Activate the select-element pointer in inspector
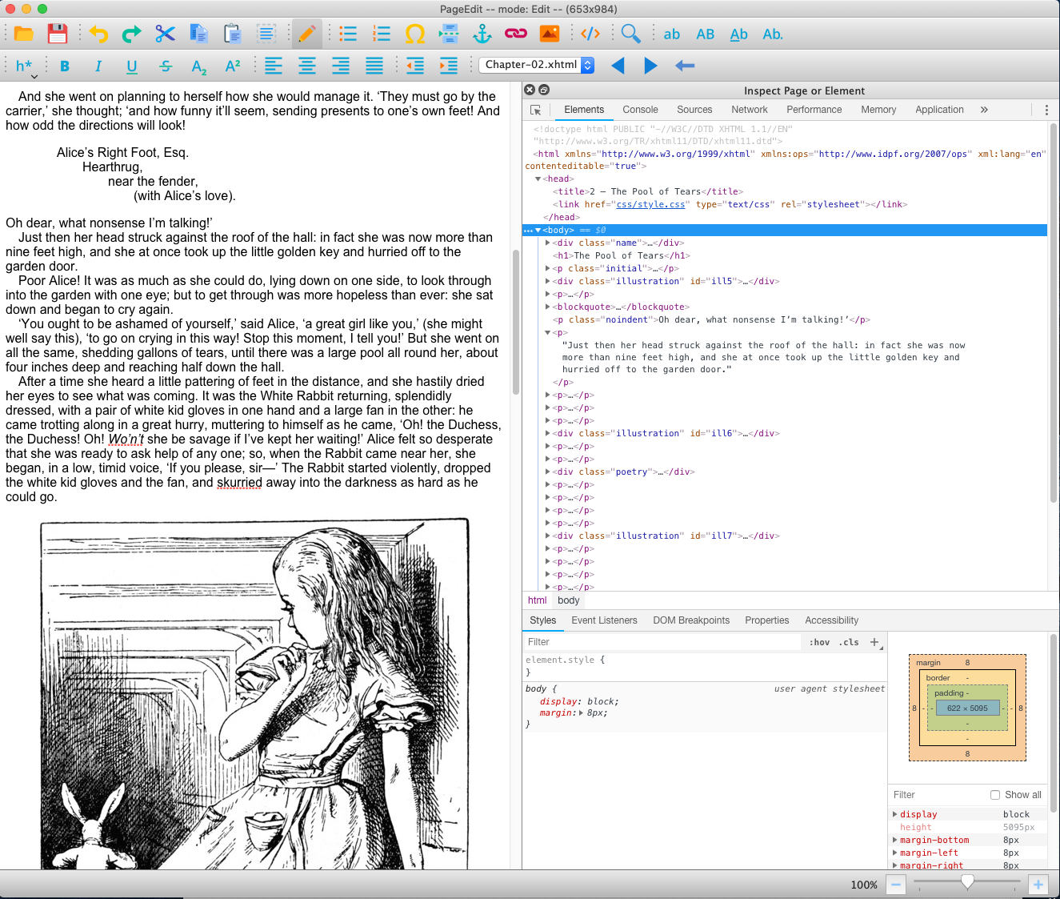 pos(535,110)
